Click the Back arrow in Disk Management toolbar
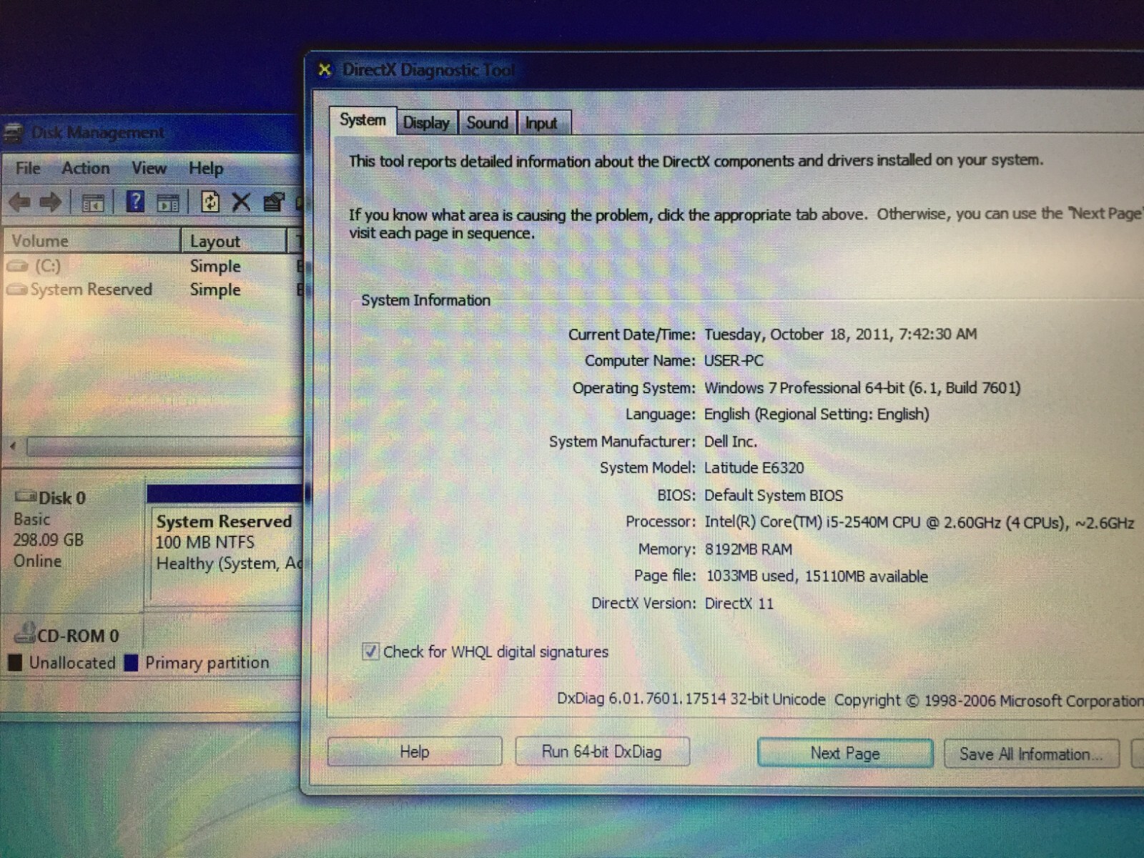Viewport: 1144px width, 858px height. [19, 202]
